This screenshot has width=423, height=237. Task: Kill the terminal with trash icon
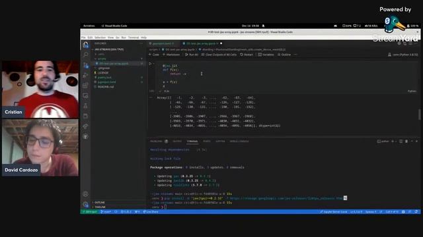click(x=406, y=141)
